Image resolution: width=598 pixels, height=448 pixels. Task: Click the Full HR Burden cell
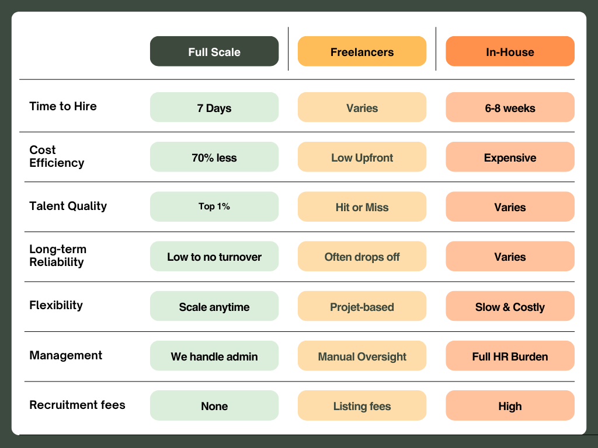click(x=510, y=356)
